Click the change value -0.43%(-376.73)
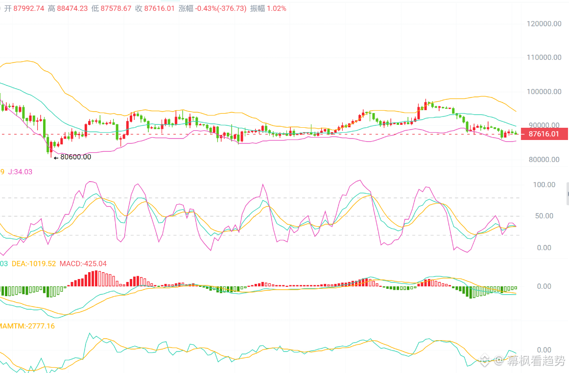 [x=221, y=8]
